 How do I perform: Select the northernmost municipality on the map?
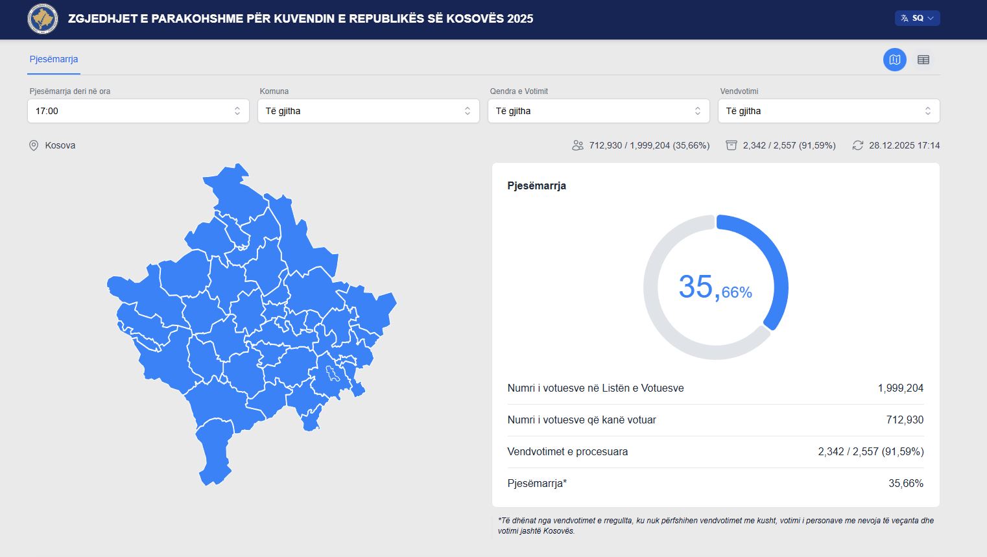click(x=237, y=191)
